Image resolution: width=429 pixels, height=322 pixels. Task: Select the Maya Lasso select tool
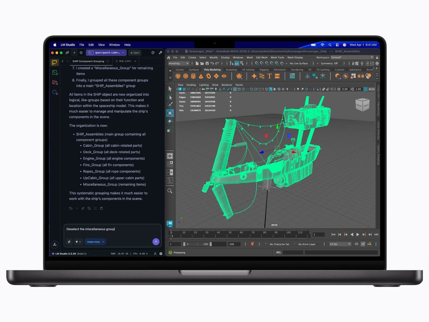pyautogui.click(x=170, y=97)
